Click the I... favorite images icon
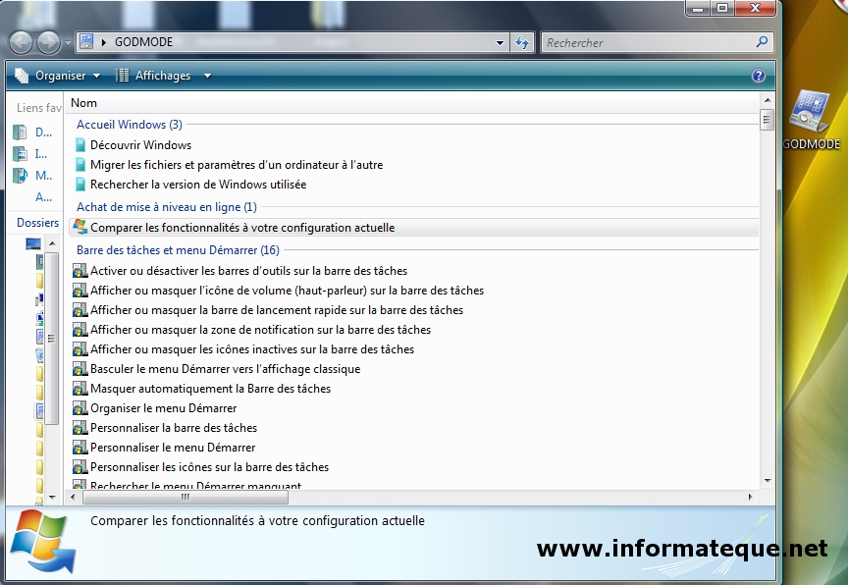This screenshot has width=848, height=585. (x=20, y=154)
